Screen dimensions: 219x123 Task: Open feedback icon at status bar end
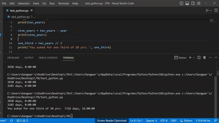tap(215, 121)
